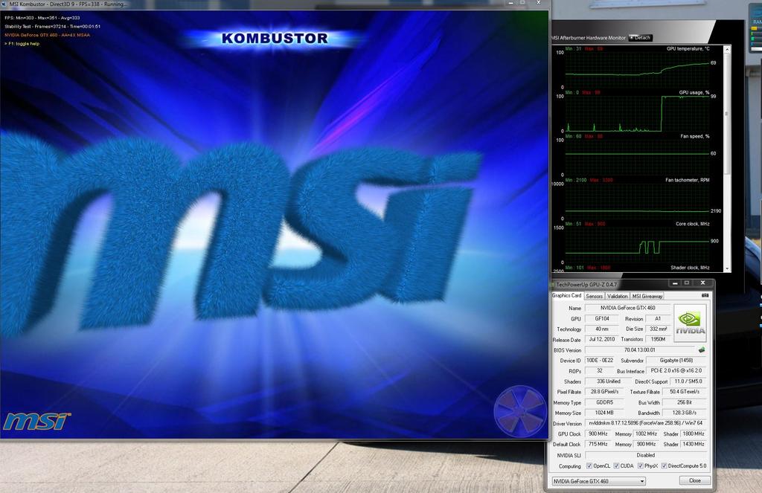The width and height of the screenshot is (762, 493).
Task: Click the Memory Size field 1024 MB
Action: [x=604, y=413]
